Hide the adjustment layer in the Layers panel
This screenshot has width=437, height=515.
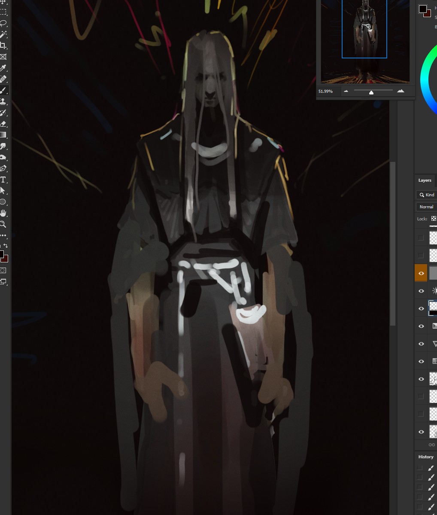point(421,291)
